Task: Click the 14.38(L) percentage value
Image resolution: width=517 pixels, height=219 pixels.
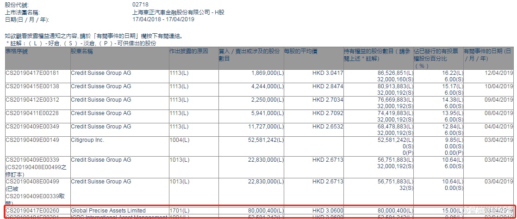Action: 454,100
